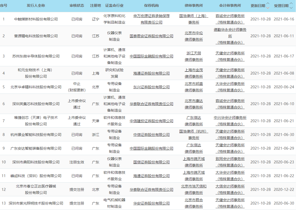Select issuer 北京华卓精科科技股份有限公司

[36, 87]
